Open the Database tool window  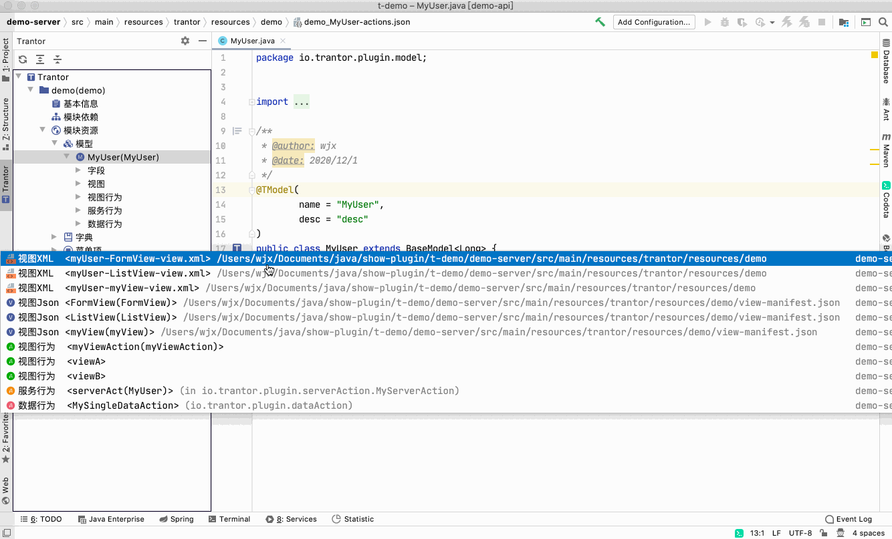point(886,61)
